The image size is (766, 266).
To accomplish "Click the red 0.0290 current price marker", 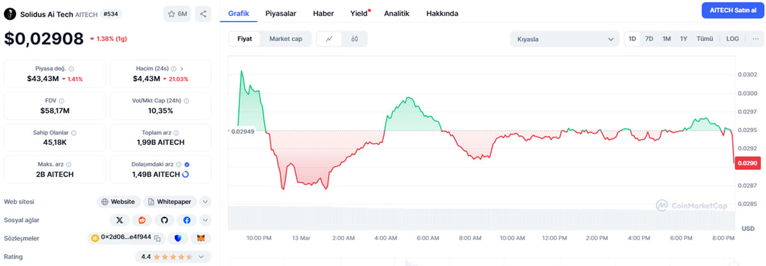I will pyautogui.click(x=746, y=163).
